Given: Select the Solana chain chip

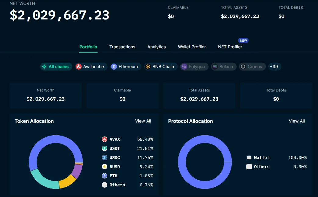Looking at the screenshot, I should point(223,67).
